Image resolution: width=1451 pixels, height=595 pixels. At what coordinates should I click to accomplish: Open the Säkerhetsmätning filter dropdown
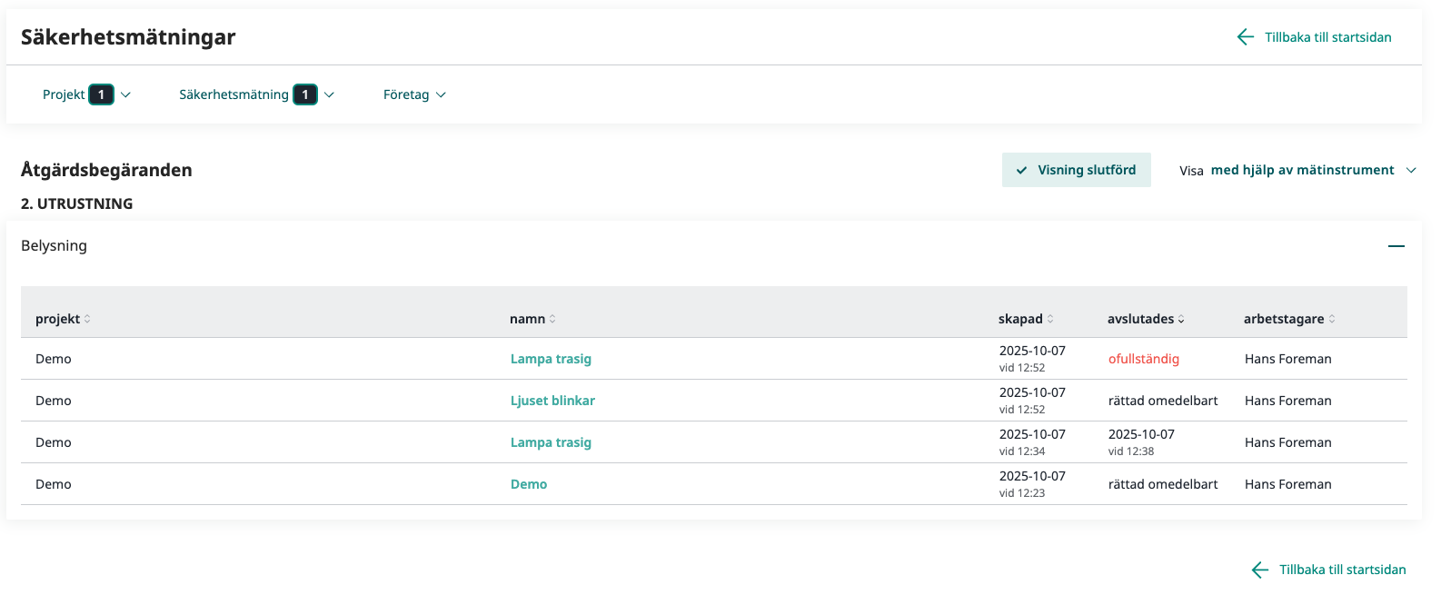(256, 94)
